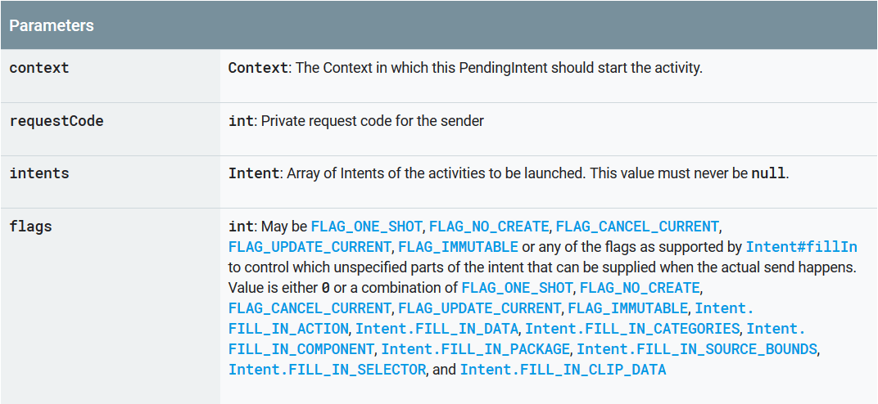Screen dimensions: 878x404
Task: Click the first FLAG_ONE_SHOT link after 'May be'
Action: [366, 226]
